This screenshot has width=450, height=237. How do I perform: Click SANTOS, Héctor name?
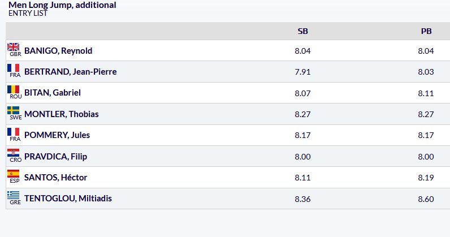click(x=55, y=178)
